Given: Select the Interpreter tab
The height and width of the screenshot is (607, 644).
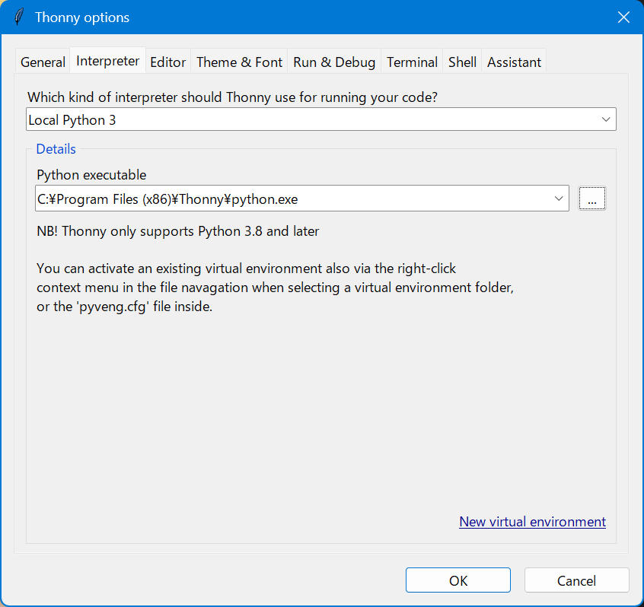Looking at the screenshot, I should [x=107, y=61].
